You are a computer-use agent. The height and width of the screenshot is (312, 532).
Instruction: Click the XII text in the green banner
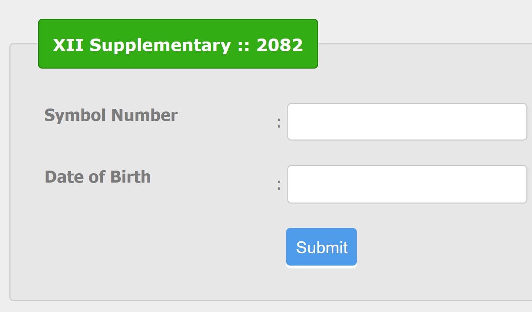69,45
